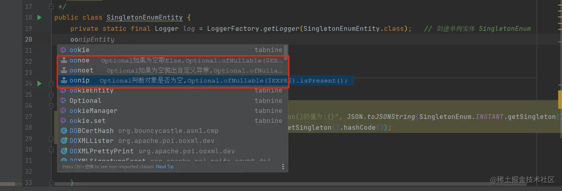562x191 pixels.
Task: Run class from gutter arrow on line 18
Action: [x=39, y=18]
